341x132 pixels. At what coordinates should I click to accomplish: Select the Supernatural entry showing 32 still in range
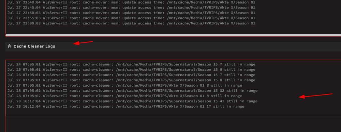(132, 91)
